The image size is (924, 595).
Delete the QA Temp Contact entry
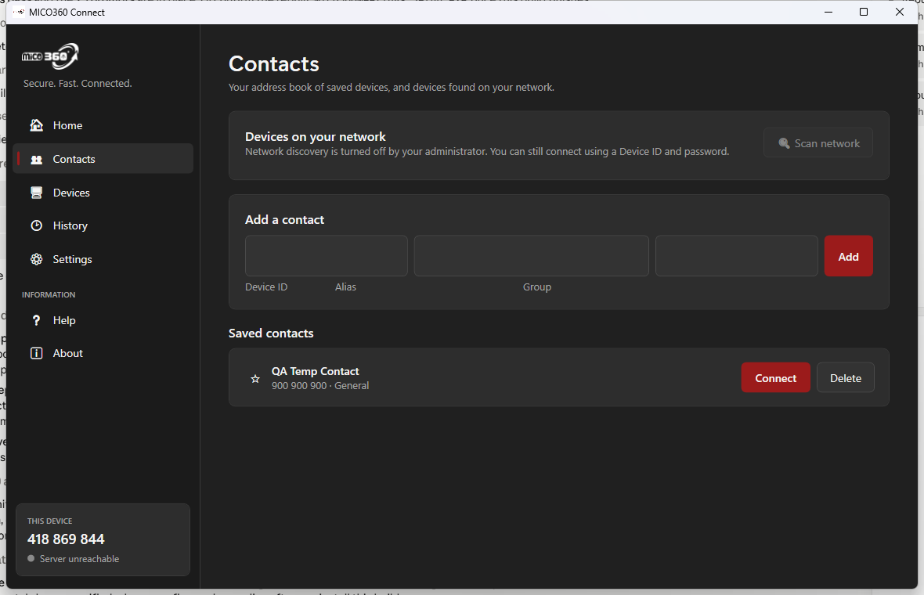[846, 377]
